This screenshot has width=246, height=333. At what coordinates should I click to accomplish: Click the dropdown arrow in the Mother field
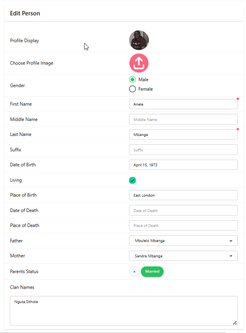point(231,256)
